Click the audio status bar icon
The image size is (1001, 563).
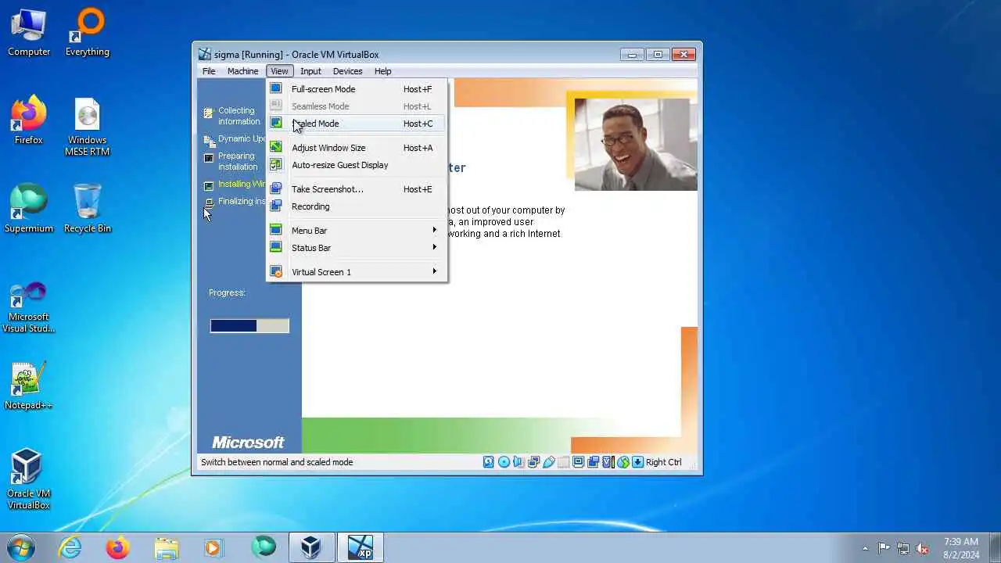tap(518, 462)
